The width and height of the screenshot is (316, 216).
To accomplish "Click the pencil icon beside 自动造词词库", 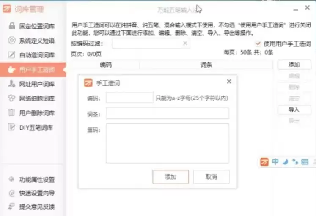I will coord(11,55).
